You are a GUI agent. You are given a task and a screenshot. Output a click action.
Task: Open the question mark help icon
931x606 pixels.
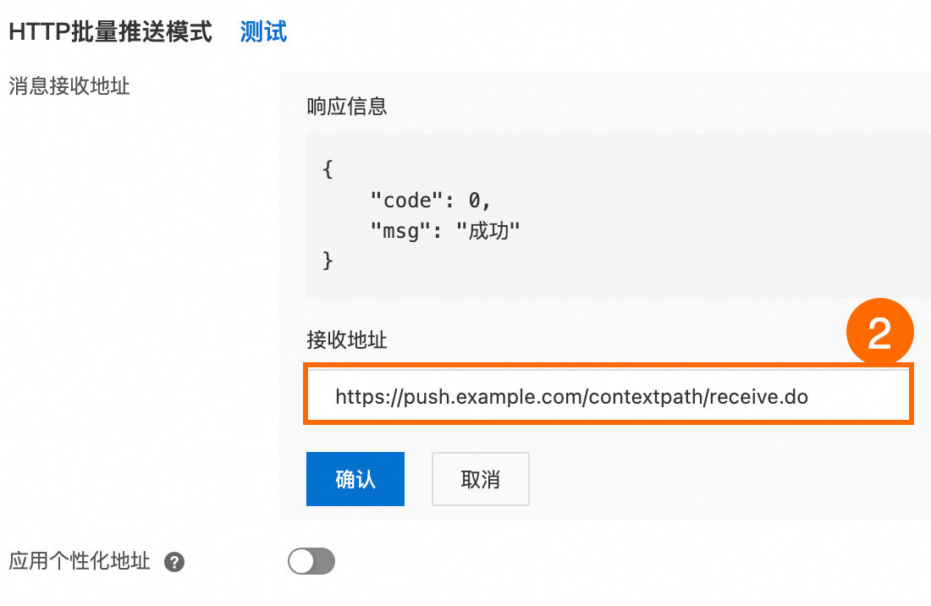[x=174, y=561]
